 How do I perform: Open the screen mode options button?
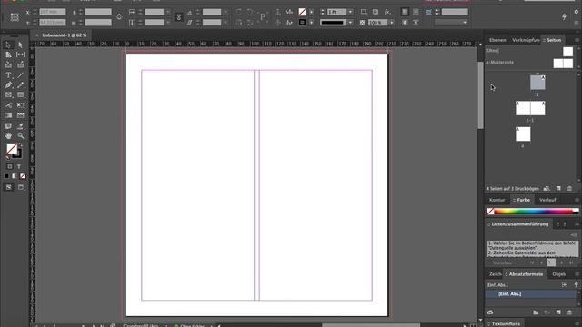pos(21,188)
